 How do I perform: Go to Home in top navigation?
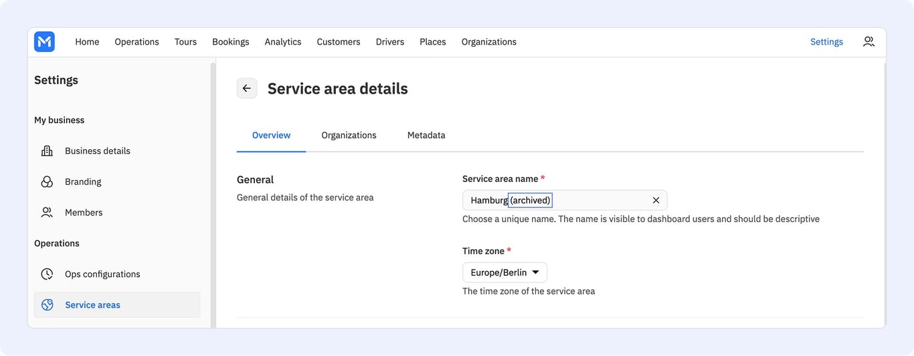(x=87, y=41)
